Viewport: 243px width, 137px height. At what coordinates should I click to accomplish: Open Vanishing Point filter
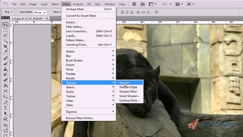(x=89, y=45)
